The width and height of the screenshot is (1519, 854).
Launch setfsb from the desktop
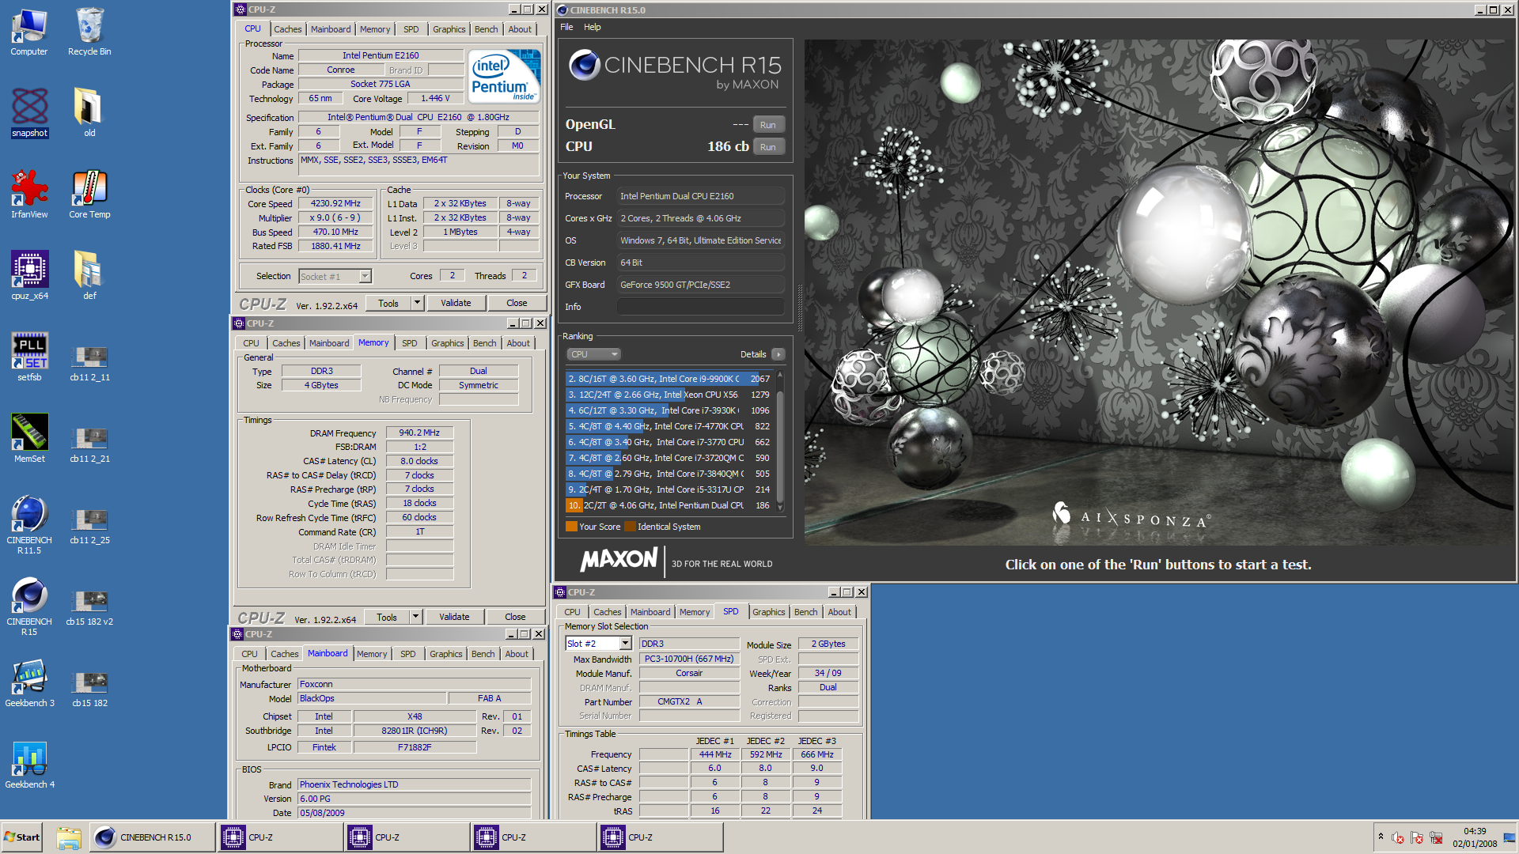[29, 357]
